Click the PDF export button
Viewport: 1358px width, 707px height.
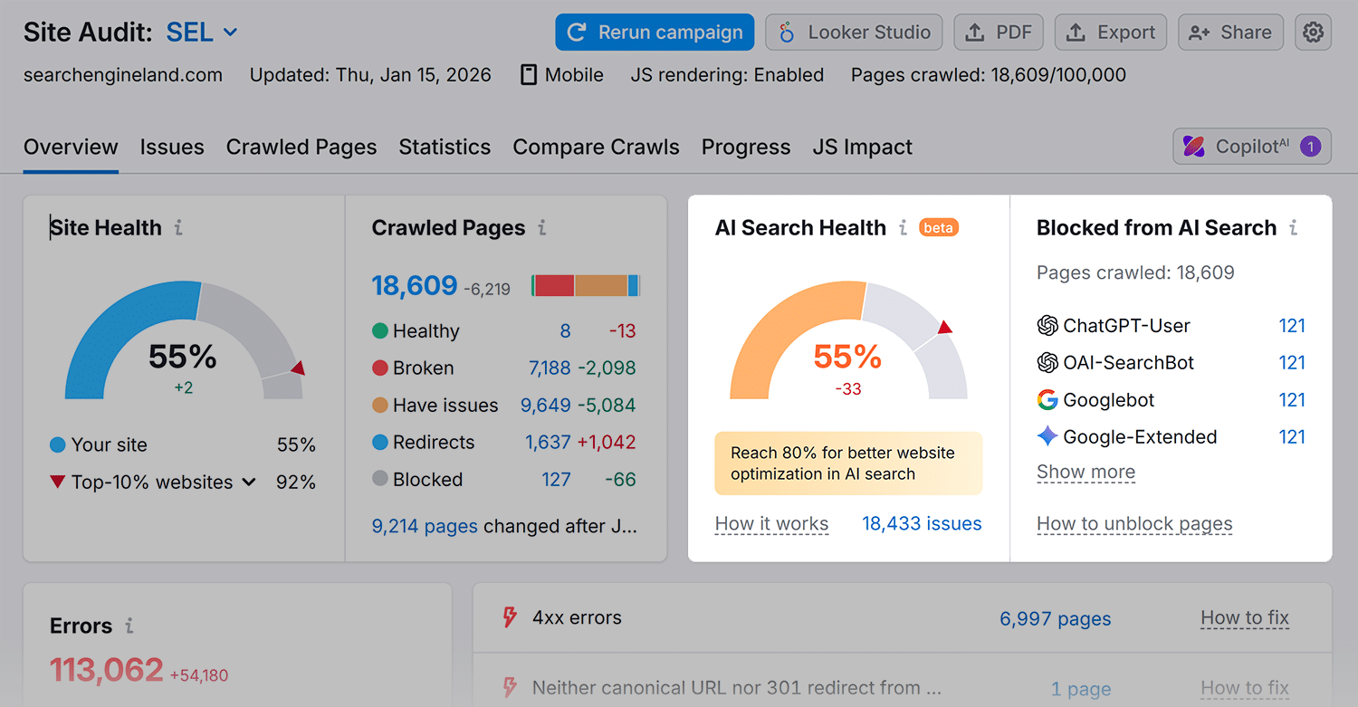point(999,33)
